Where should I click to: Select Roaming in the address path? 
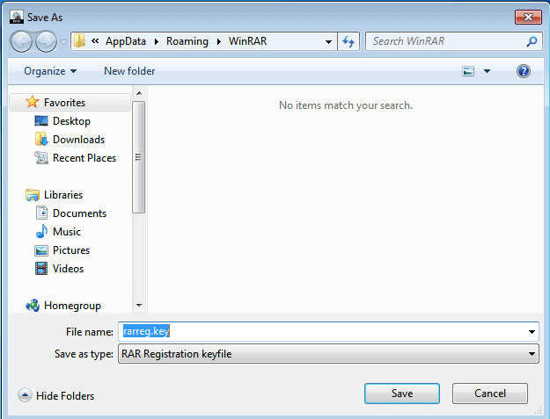click(x=187, y=41)
